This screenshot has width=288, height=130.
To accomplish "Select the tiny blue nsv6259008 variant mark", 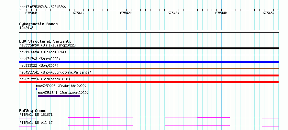I will [x=37, y=89].
